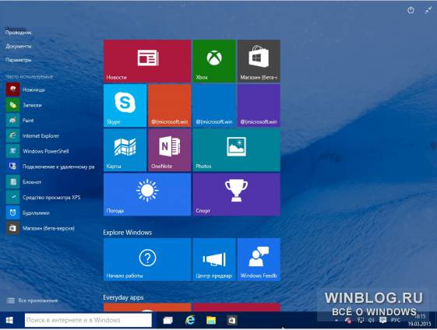This screenshot has width=437, height=330.
Task: Open the Новости news tile
Action: tap(147, 61)
